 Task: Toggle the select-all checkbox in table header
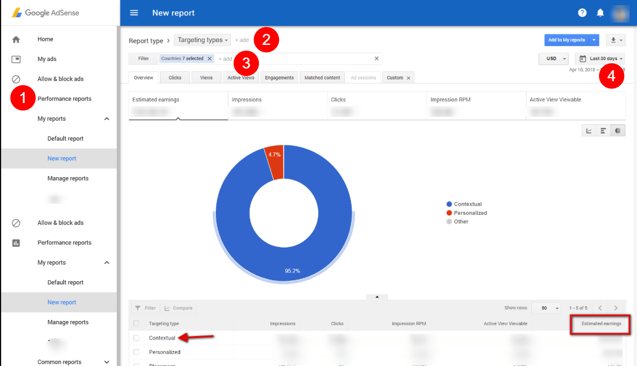pyautogui.click(x=136, y=323)
